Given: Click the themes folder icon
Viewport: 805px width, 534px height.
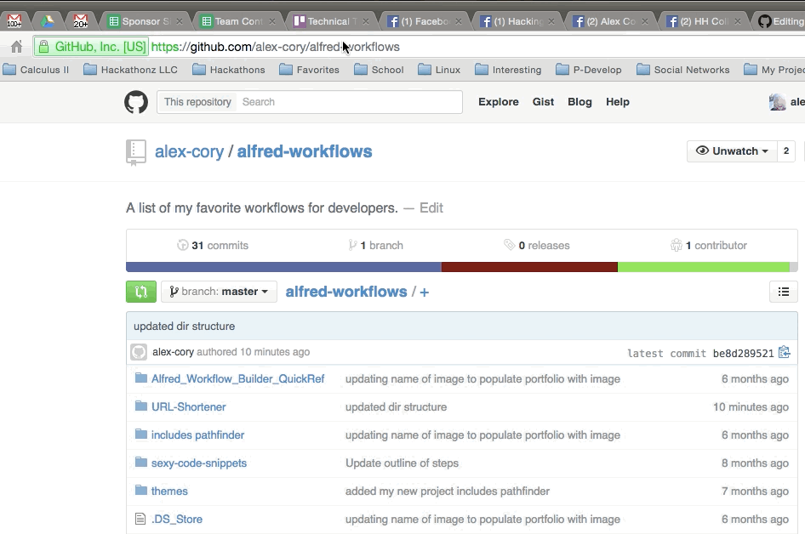Looking at the screenshot, I should pos(141,491).
